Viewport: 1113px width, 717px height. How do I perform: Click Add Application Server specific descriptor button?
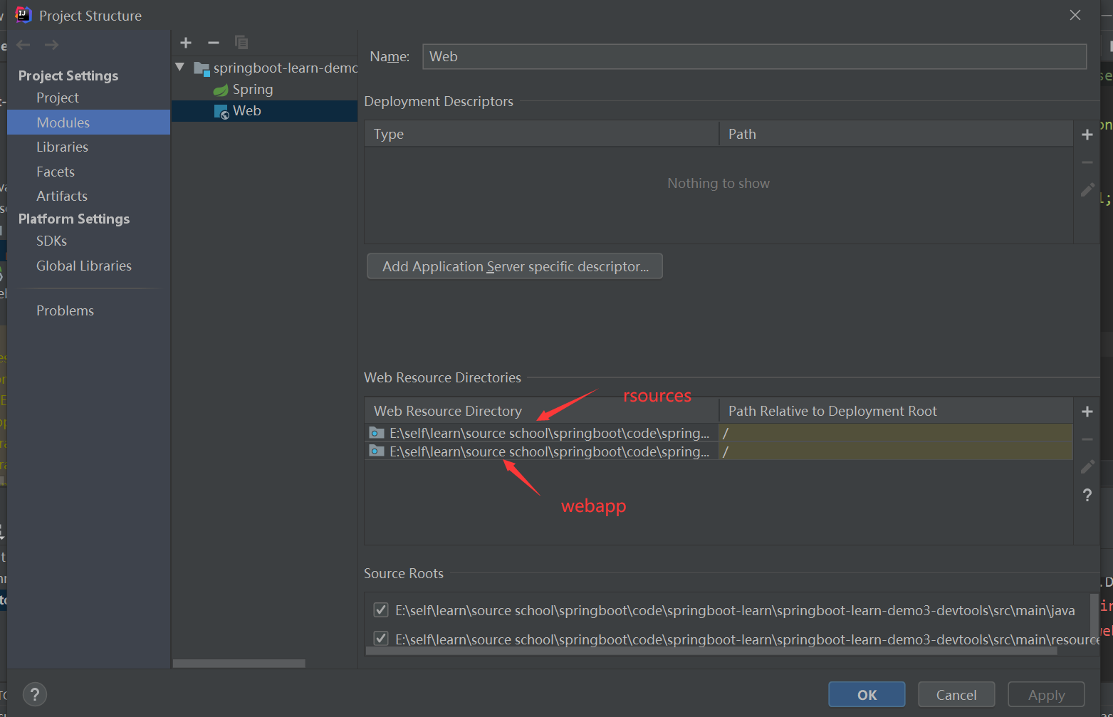pyautogui.click(x=515, y=266)
